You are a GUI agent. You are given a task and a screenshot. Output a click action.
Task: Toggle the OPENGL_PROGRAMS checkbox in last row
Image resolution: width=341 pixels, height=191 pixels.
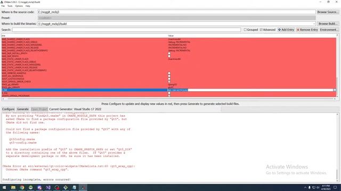169,95
